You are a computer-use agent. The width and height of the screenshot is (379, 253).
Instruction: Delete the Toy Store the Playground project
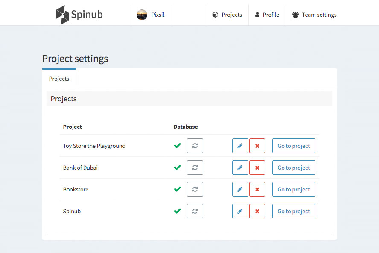click(x=257, y=146)
